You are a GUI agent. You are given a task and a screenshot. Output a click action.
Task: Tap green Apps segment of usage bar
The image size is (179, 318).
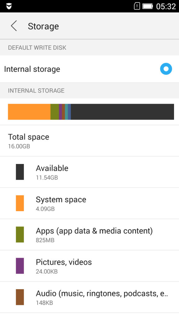[x=55, y=112]
